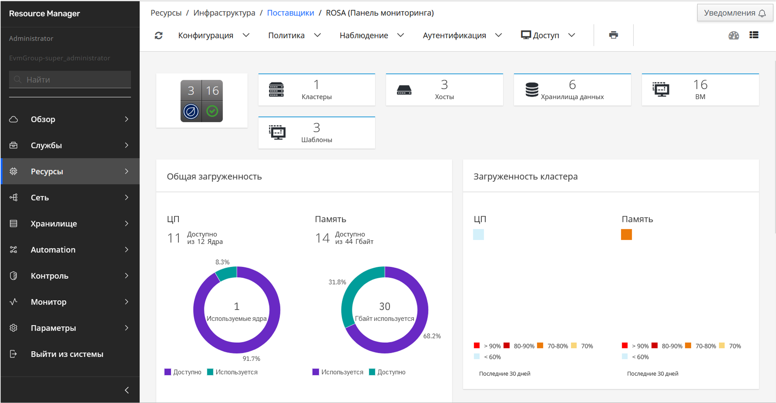
Task: Expand the Аутентификация dropdown
Action: (462, 35)
